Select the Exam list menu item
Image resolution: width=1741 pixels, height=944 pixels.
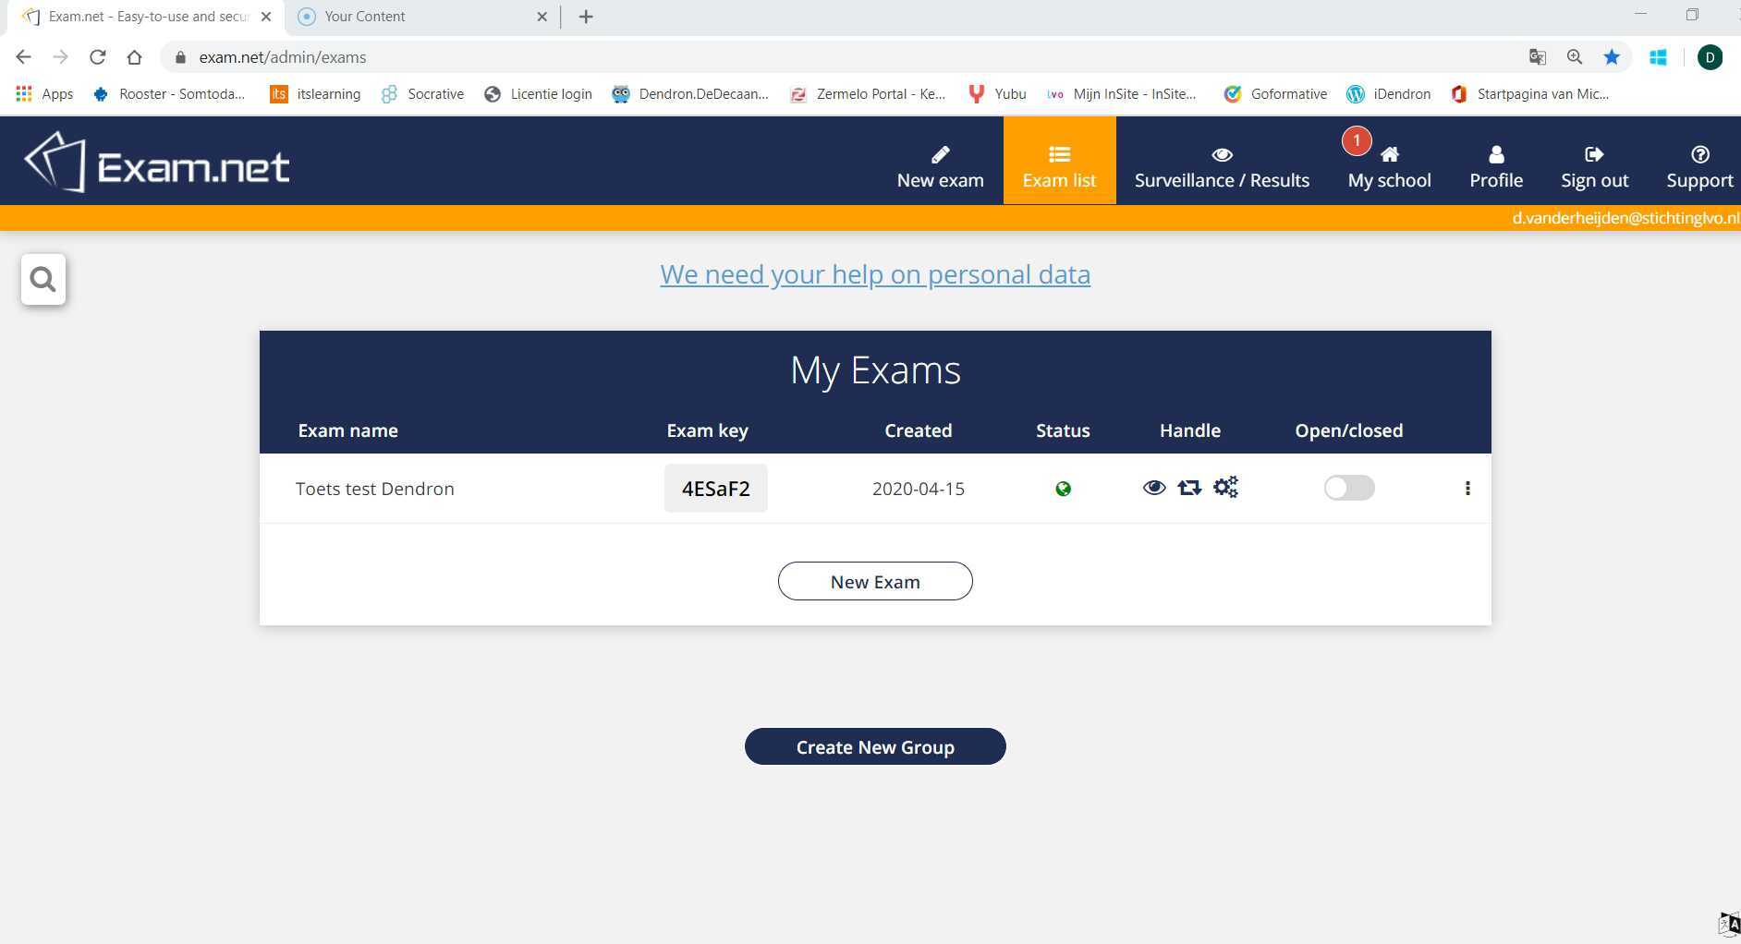click(x=1060, y=180)
